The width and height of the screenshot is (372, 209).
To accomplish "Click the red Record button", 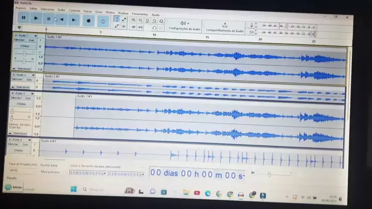I will pyautogui.click(x=88, y=21).
